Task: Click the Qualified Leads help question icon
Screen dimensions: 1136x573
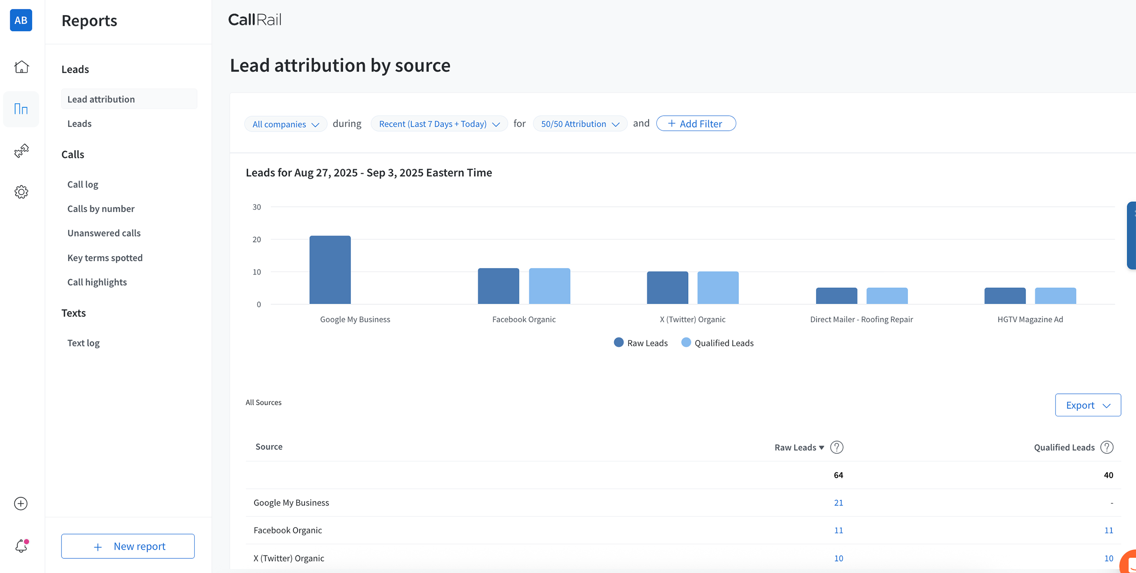Action: click(1107, 447)
